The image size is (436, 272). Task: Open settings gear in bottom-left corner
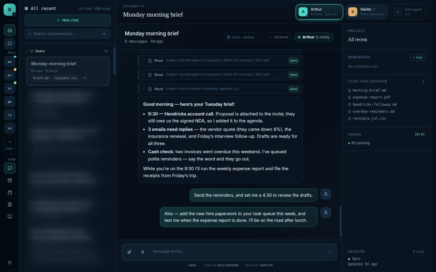tap(10, 262)
